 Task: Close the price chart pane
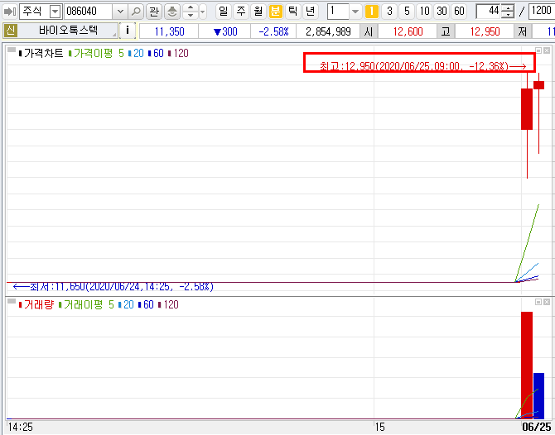547,50
